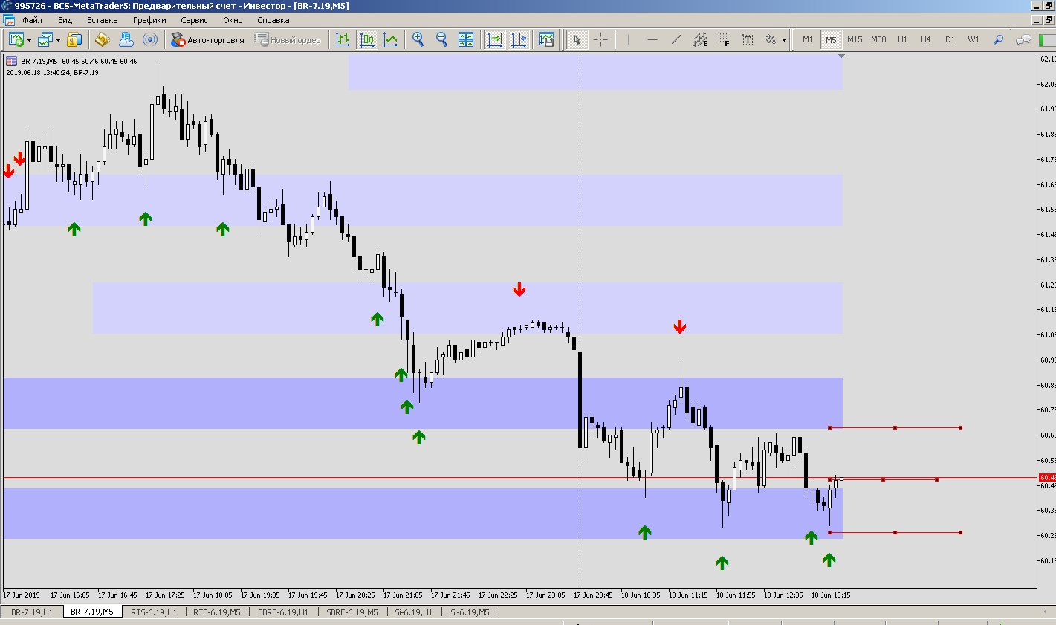Show the Navigator panel icon
The image size is (1056, 625).
pyautogui.click(x=103, y=39)
